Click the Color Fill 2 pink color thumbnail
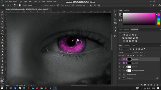 click(124, 59)
